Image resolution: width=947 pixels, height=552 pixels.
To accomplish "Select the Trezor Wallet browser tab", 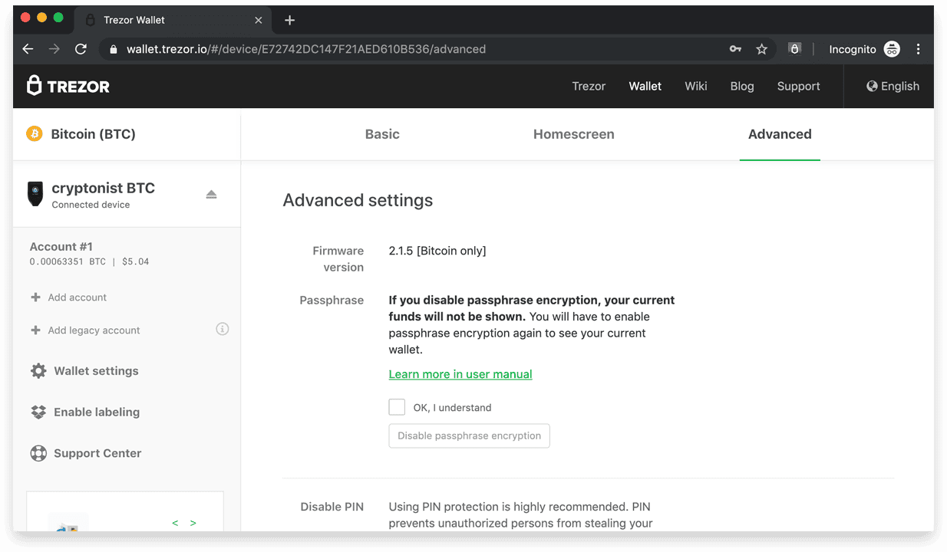I will pos(173,20).
